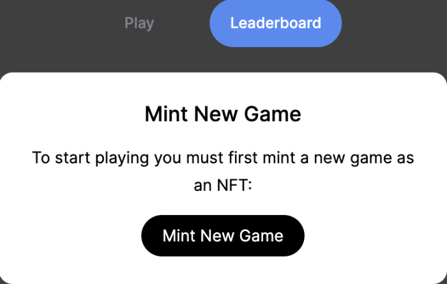The image size is (447, 284).
Task: Click the "an NFT:" text line
Action: tap(223, 186)
